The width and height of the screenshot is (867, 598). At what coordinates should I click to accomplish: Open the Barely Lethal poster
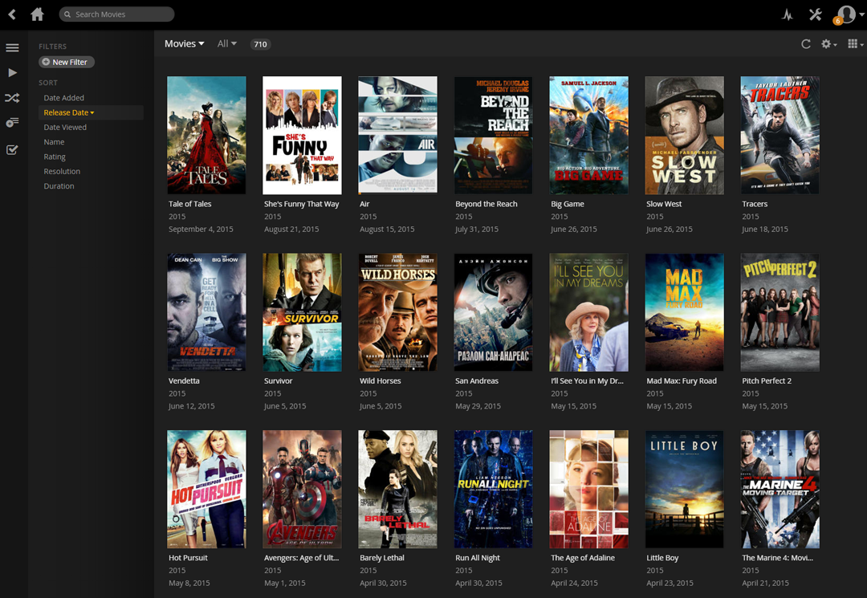[397, 489]
